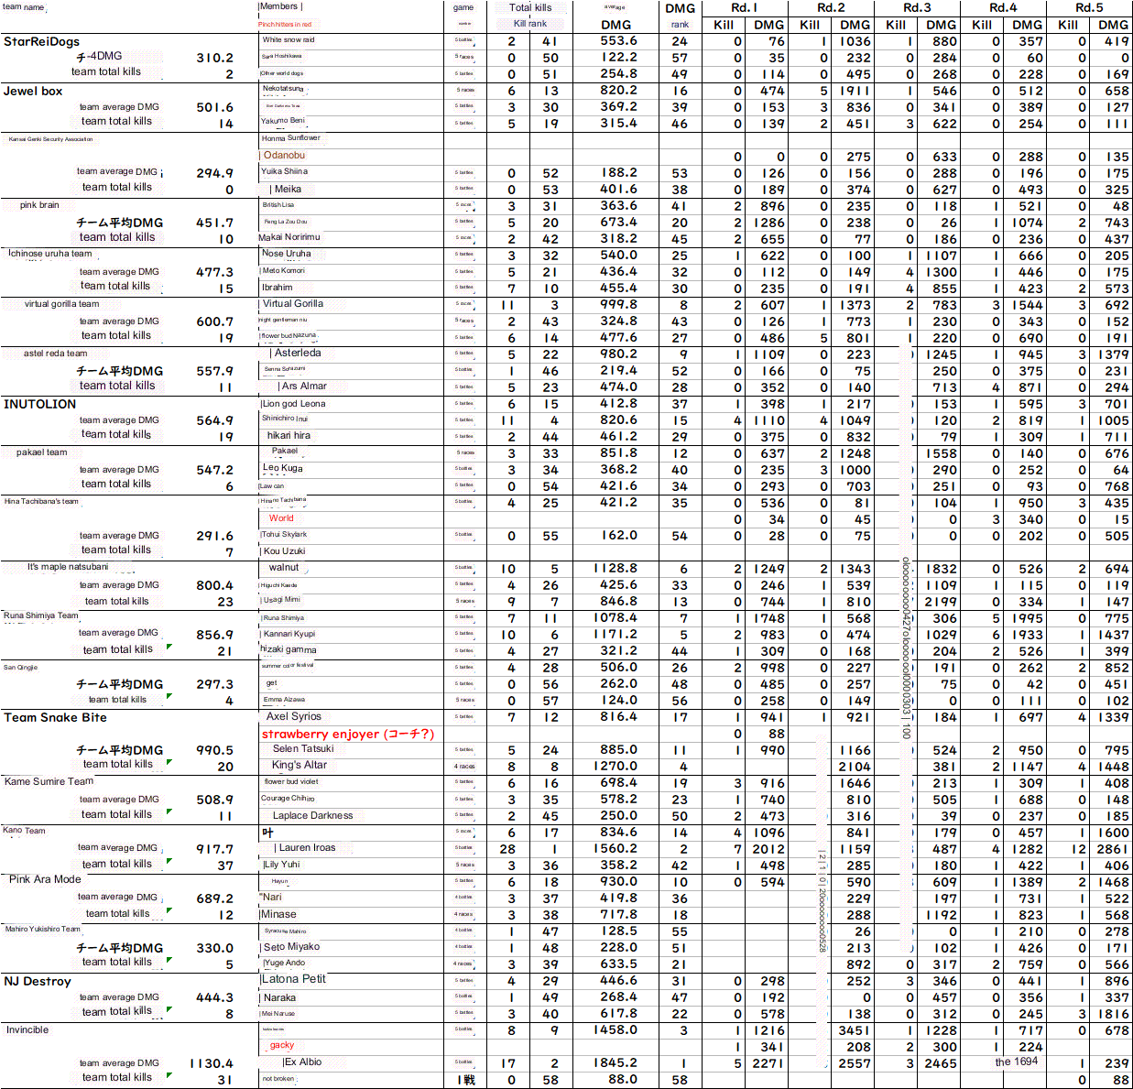Viewport: 1133px width, 1089px height.
Task: Select member cell "Kannari Kyupi"
Action: (289, 634)
